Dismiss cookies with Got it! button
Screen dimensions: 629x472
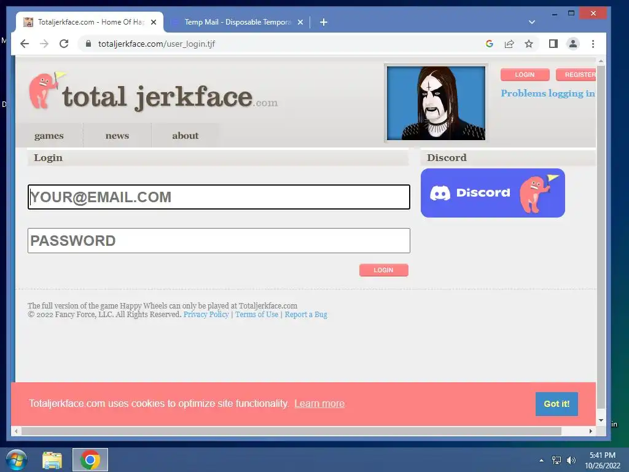tap(557, 404)
